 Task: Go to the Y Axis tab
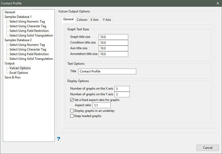(107, 20)
